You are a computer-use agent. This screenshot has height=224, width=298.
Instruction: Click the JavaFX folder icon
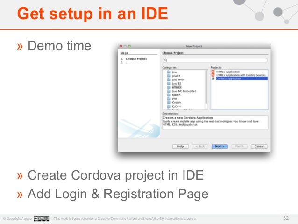click(x=169, y=76)
